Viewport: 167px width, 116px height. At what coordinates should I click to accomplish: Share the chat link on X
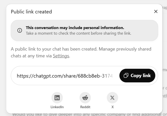112,98
